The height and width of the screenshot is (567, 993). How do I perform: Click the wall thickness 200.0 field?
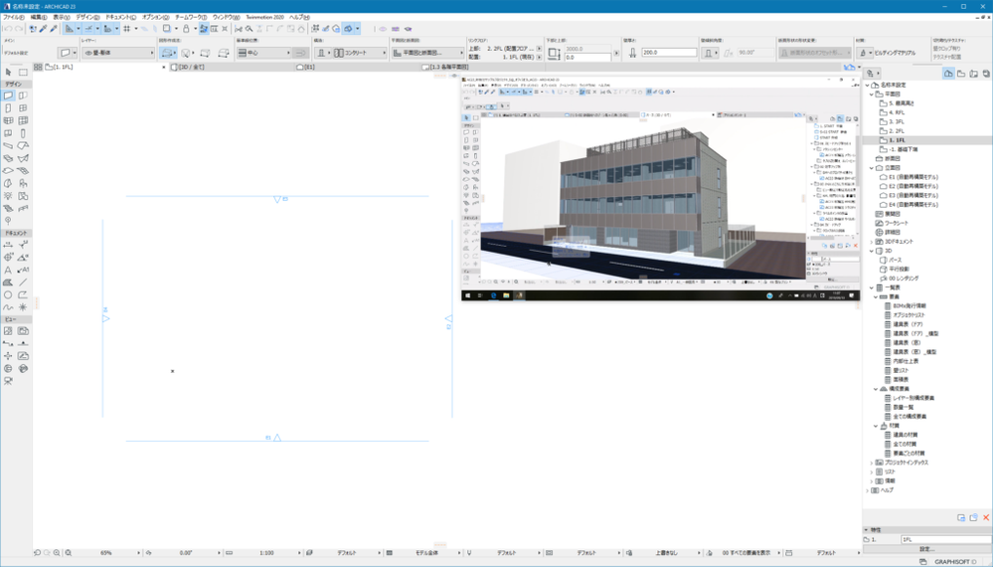[x=669, y=53]
